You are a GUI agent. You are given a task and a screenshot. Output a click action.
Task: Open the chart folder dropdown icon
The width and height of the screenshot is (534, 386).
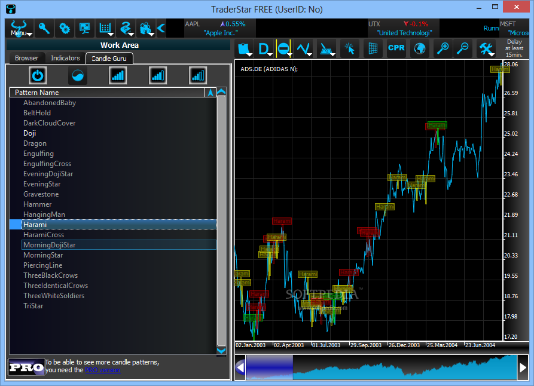click(x=244, y=49)
